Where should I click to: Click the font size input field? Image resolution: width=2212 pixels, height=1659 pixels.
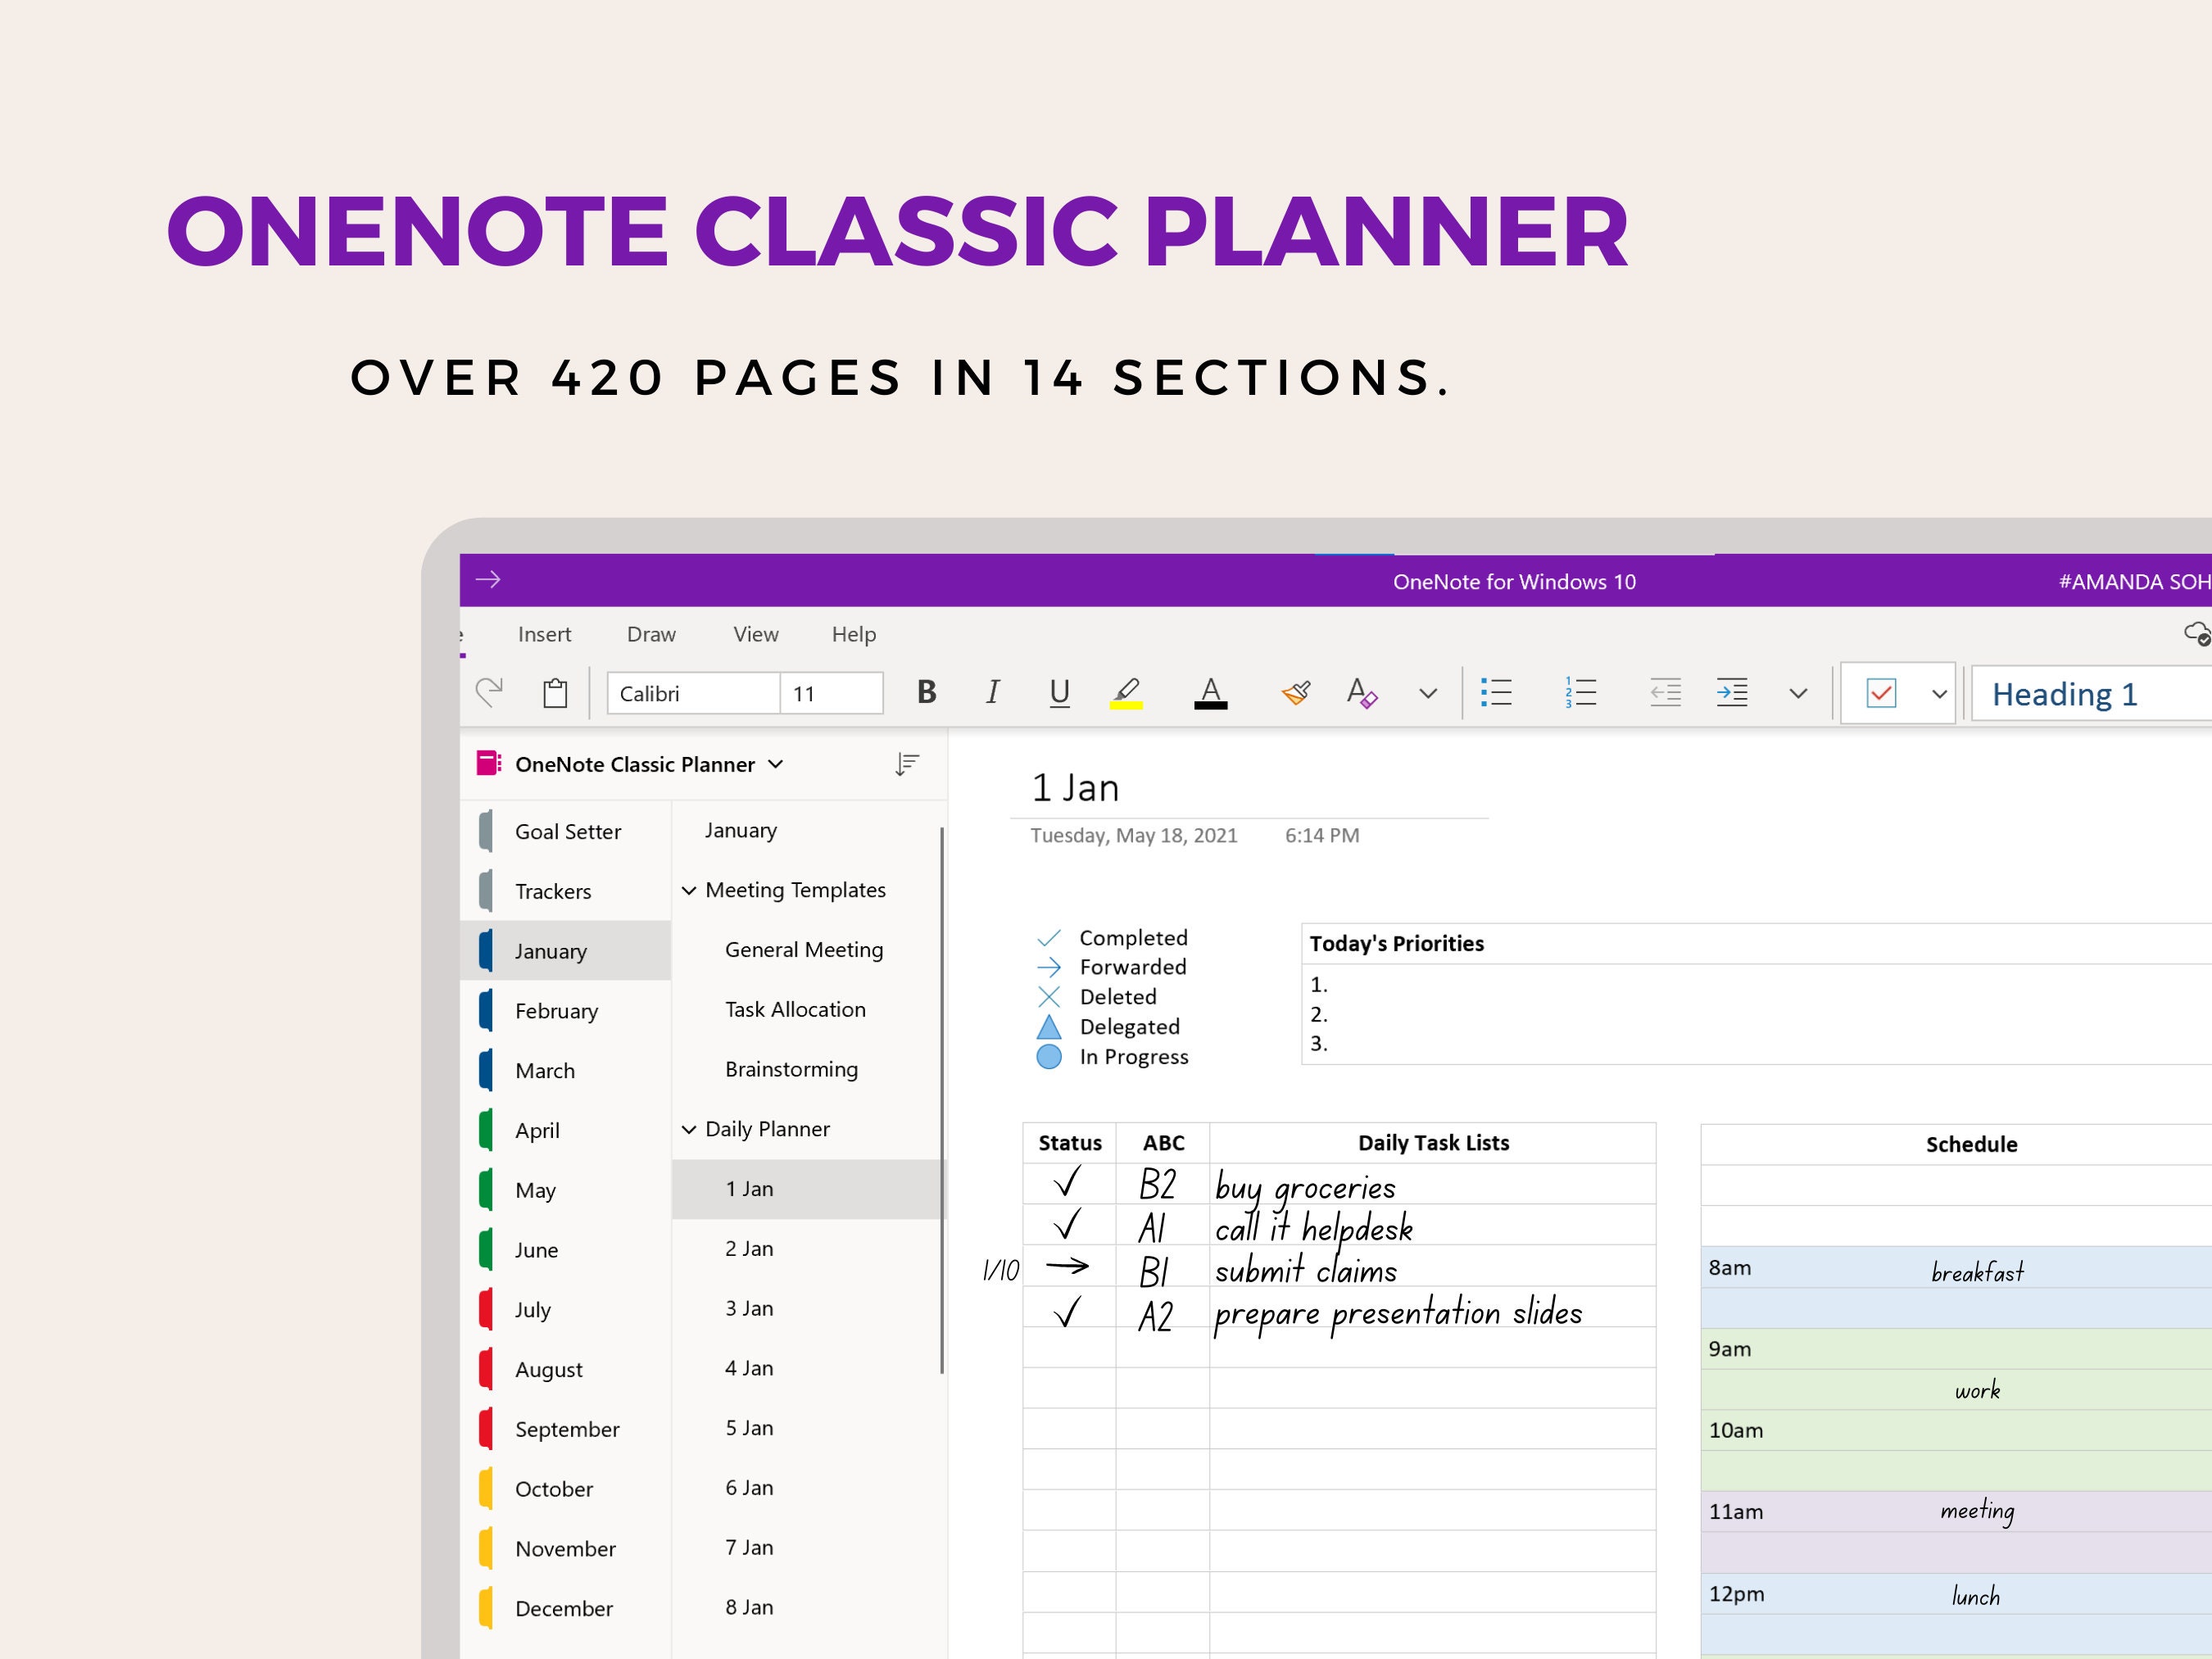[x=831, y=696]
